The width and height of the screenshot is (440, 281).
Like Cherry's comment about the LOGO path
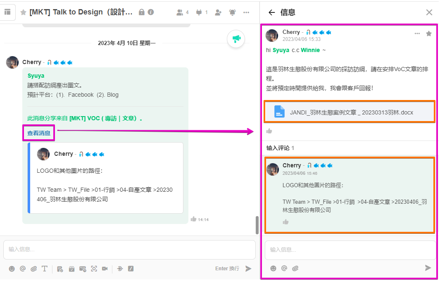[x=285, y=222]
